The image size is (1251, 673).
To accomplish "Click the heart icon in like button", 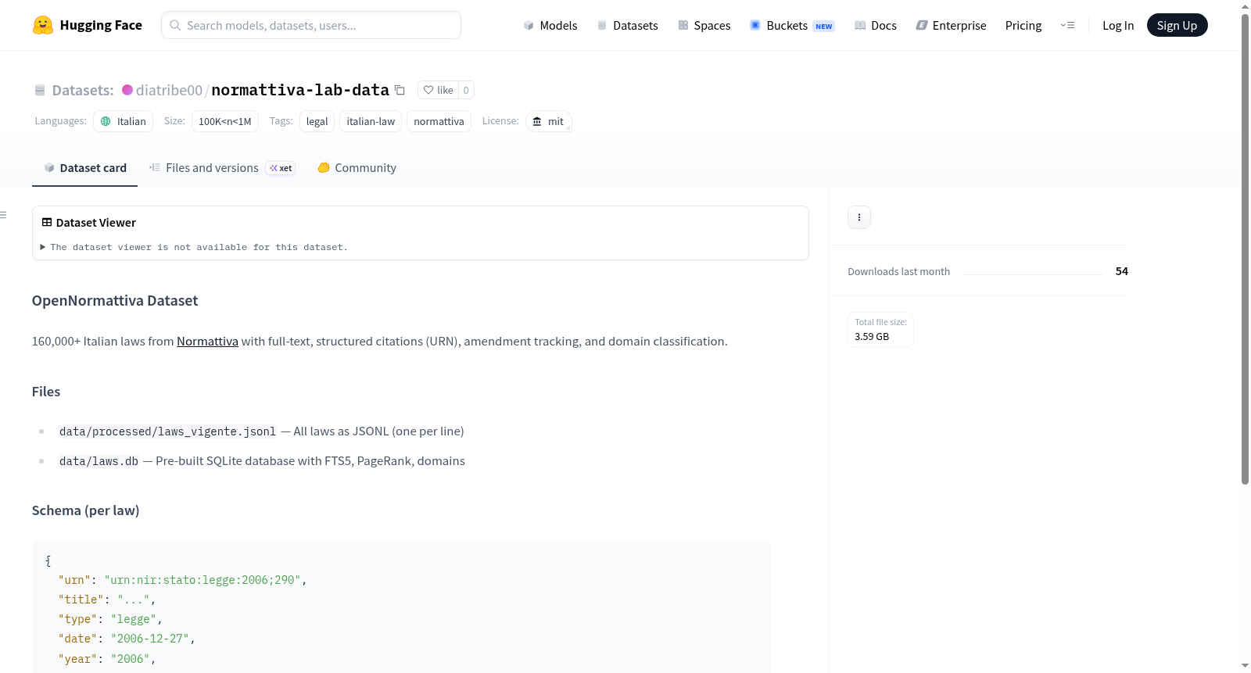I will click(428, 90).
